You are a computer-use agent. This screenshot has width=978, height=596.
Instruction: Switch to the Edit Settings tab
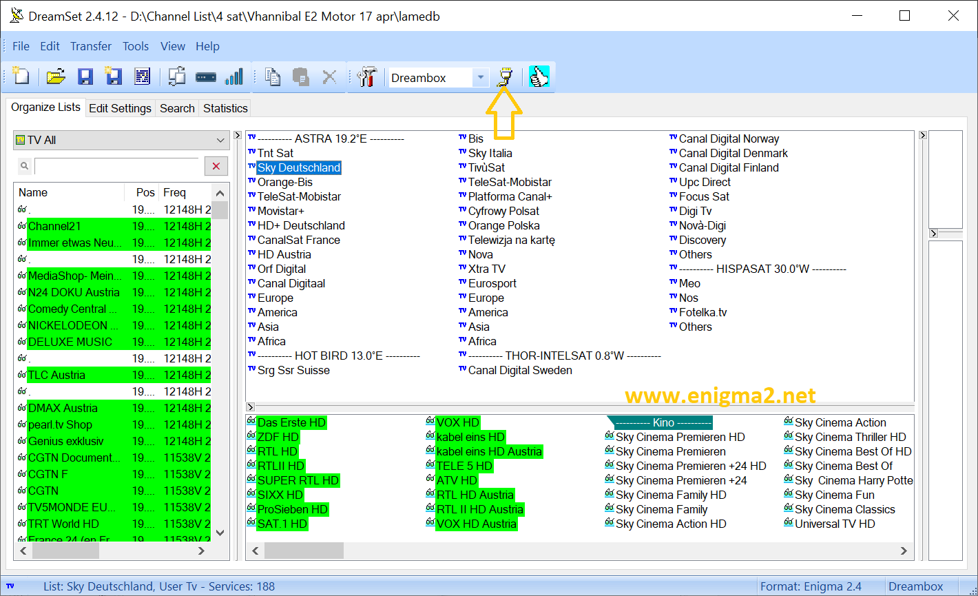120,108
